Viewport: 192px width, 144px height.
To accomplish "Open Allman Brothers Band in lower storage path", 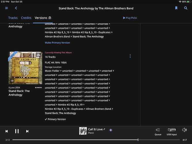I will (x=99, y=109).
